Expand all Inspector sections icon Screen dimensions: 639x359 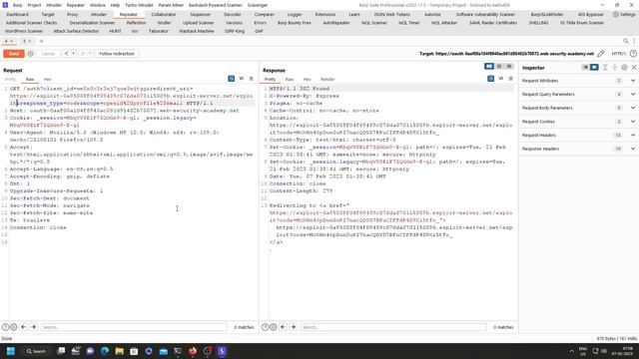605,68
